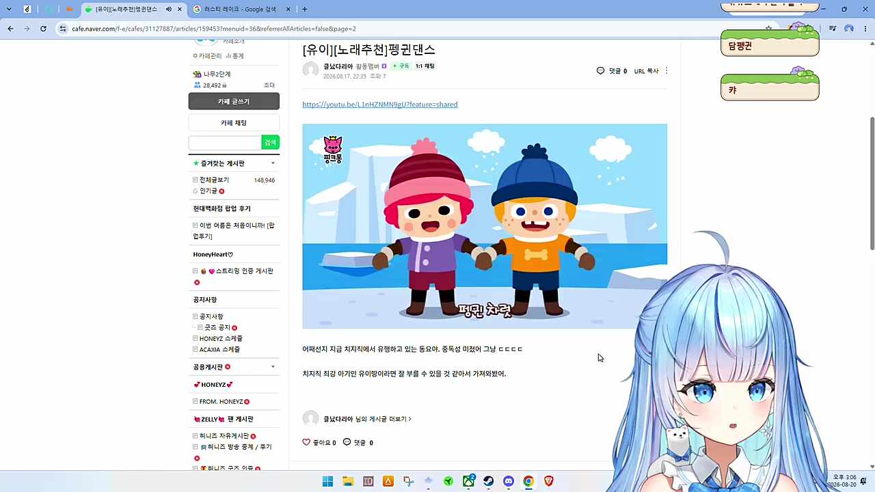Switch to the orange pinned browser tab
Screen dimensions: 875x492
[69, 9]
